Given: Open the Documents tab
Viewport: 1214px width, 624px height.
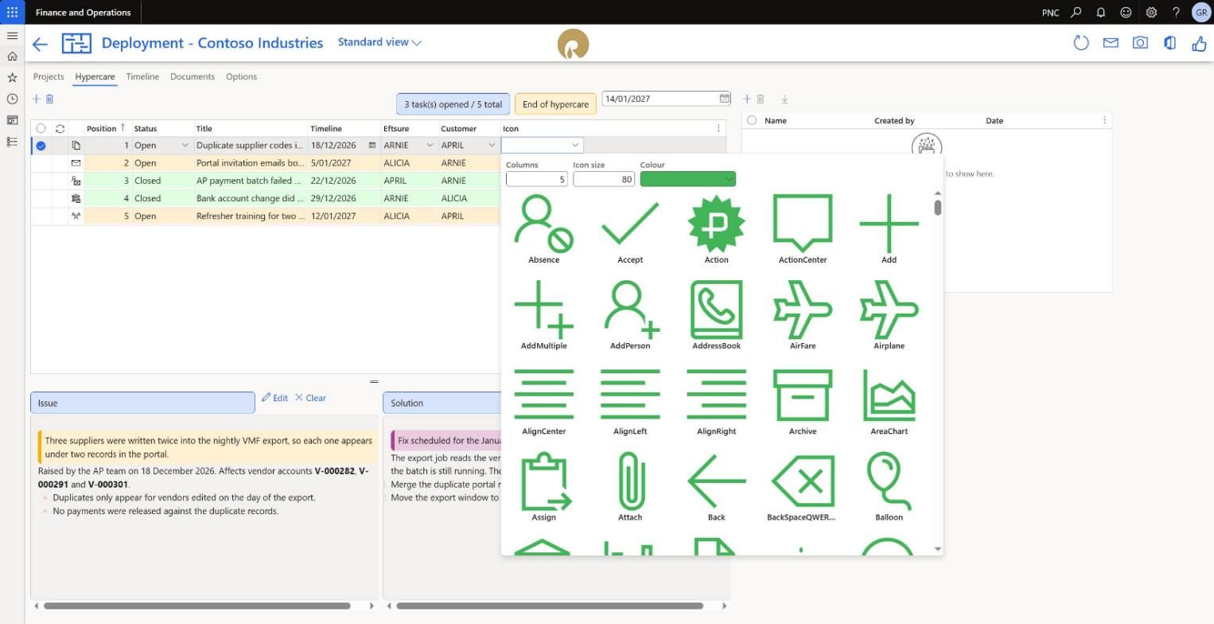Looking at the screenshot, I should 193,76.
